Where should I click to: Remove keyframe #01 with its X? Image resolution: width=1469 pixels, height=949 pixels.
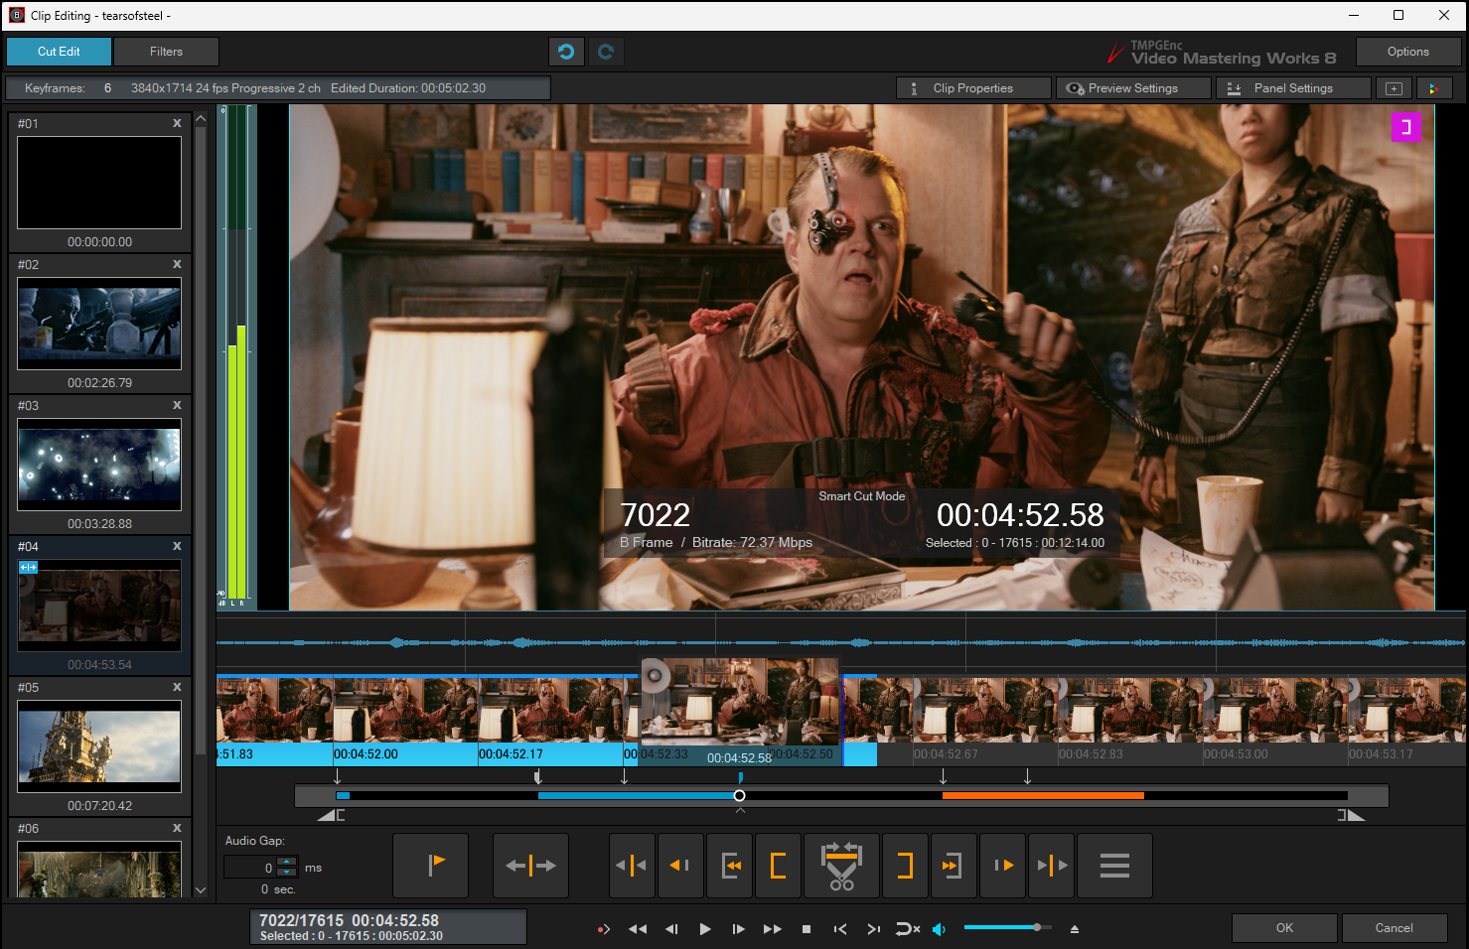click(177, 123)
